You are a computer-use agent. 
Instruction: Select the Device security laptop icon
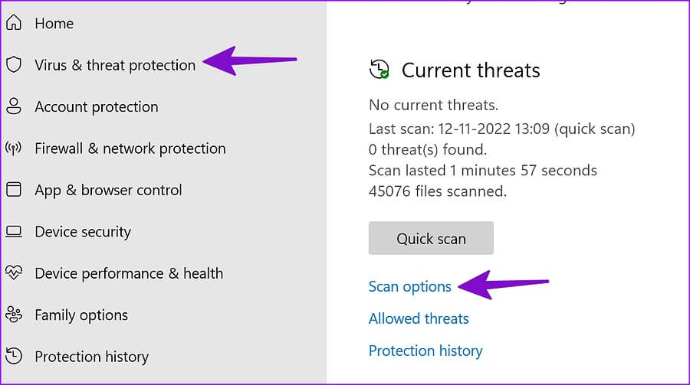coord(14,231)
